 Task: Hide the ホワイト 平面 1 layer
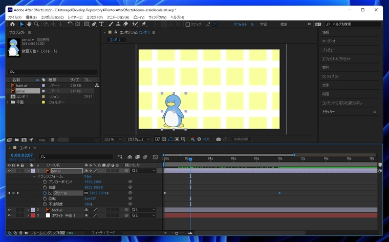click(x=9, y=215)
